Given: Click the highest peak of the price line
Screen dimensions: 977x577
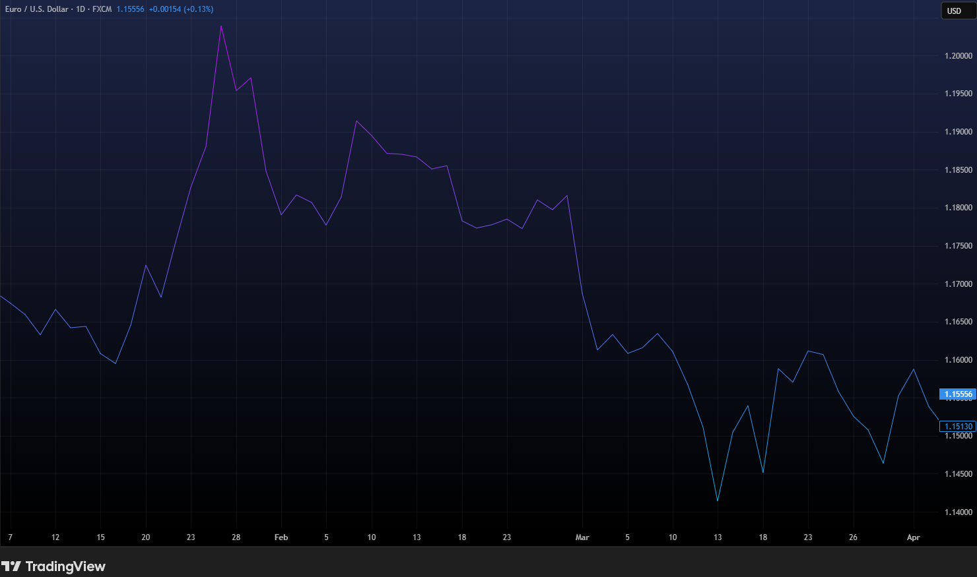Looking at the screenshot, I should pyautogui.click(x=221, y=26).
